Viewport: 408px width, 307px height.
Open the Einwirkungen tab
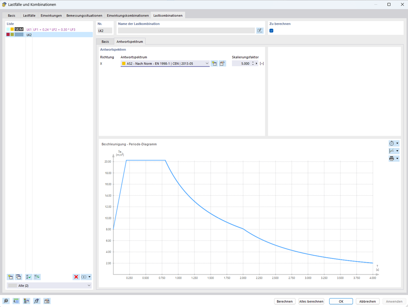pyautogui.click(x=51, y=16)
